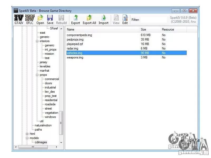211x158 pixels.
Task: Open the Edit tool
Action: click(125, 19)
